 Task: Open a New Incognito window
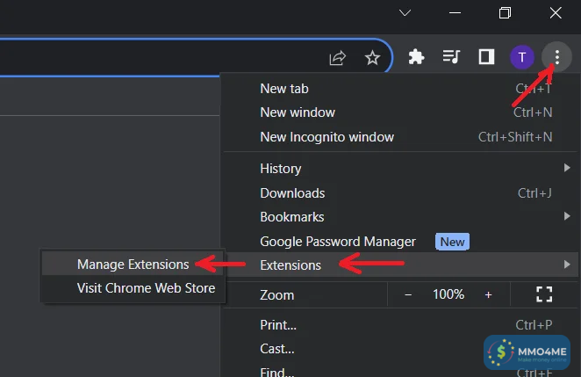point(326,137)
